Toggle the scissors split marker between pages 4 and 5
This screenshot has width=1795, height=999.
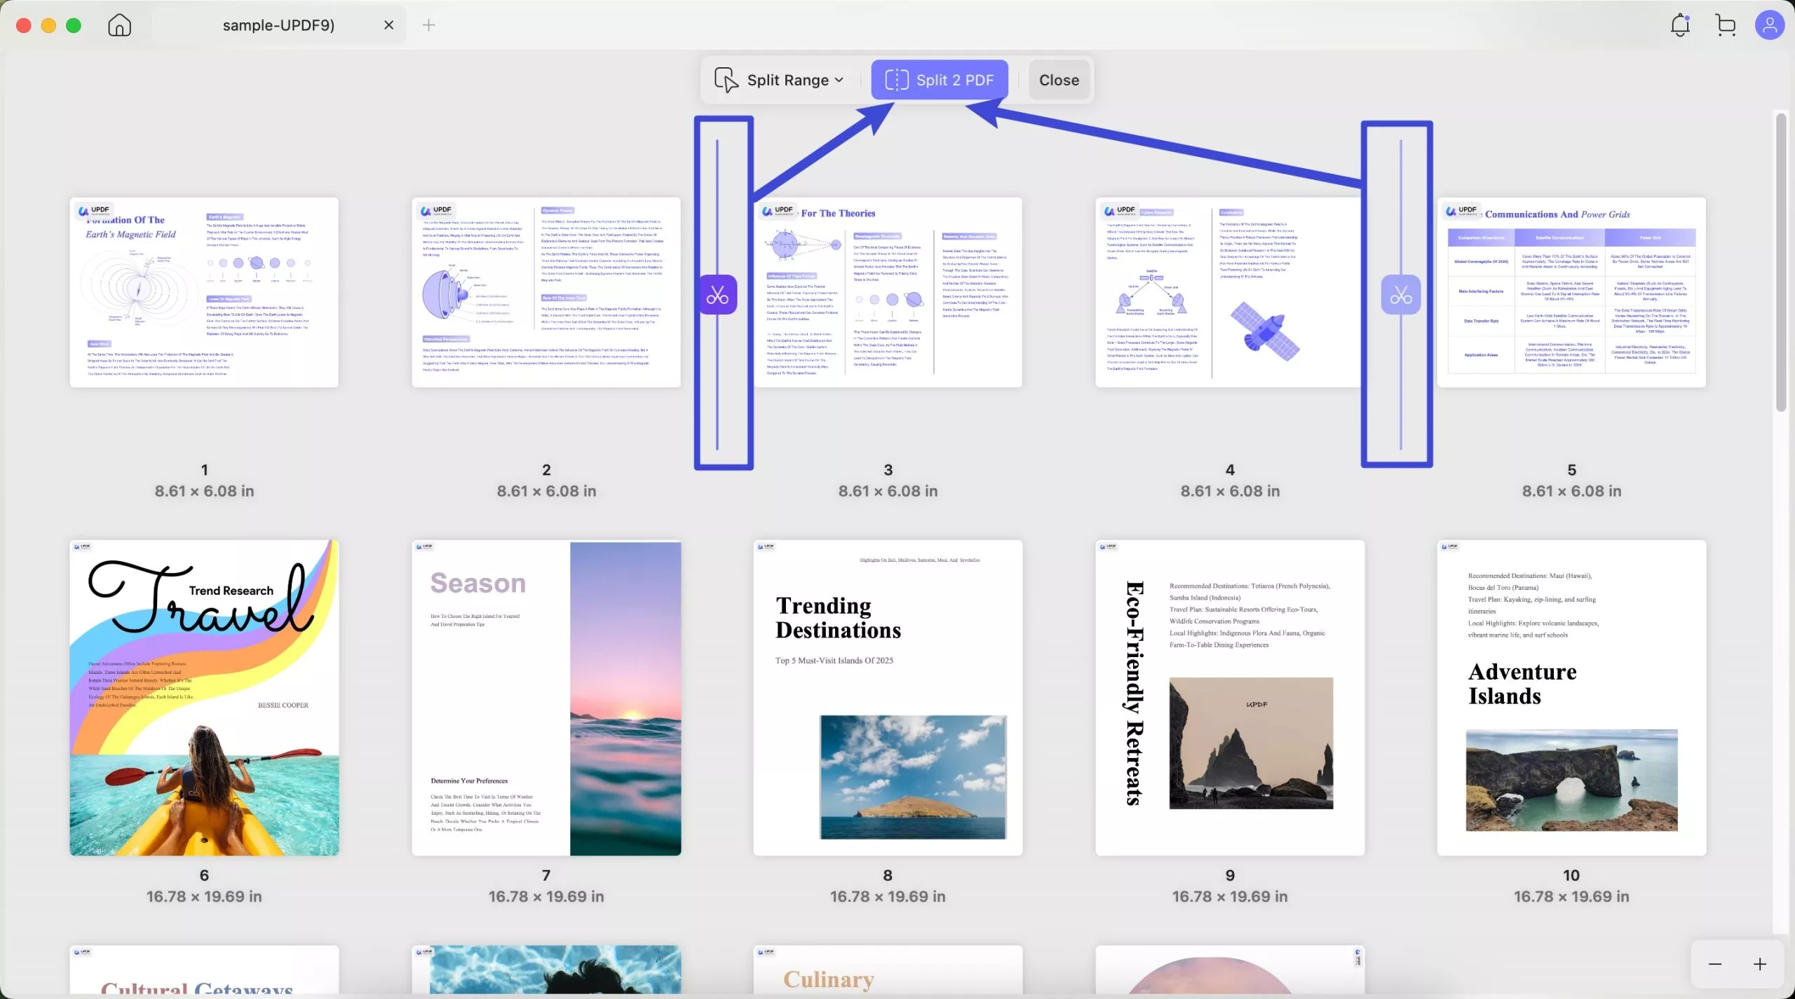tap(1400, 295)
